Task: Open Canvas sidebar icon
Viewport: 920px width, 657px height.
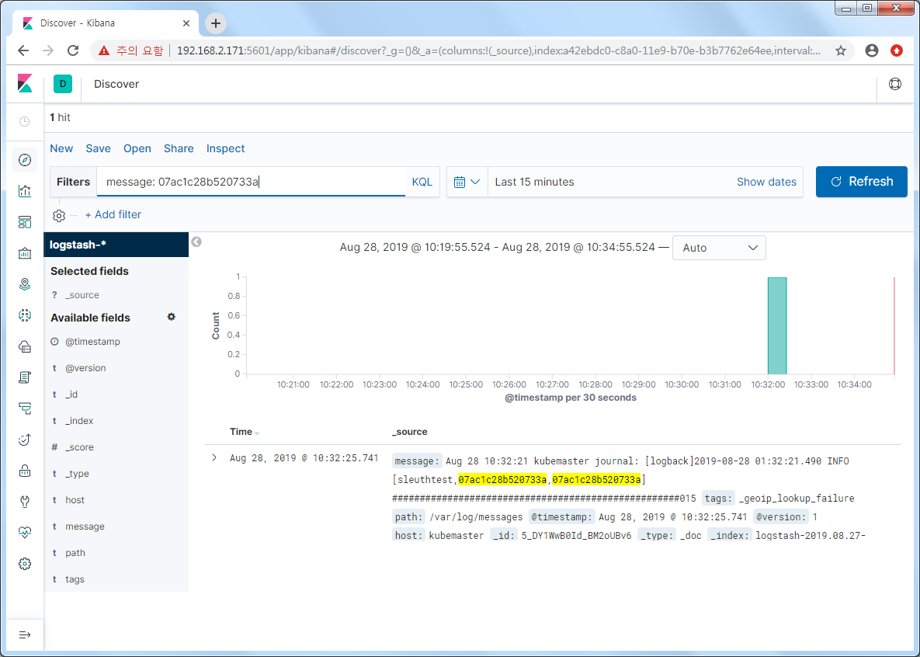Action: [25, 253]
